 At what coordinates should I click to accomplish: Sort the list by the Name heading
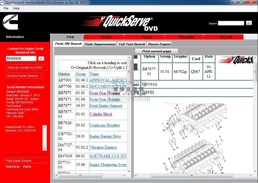click(94, 74)
